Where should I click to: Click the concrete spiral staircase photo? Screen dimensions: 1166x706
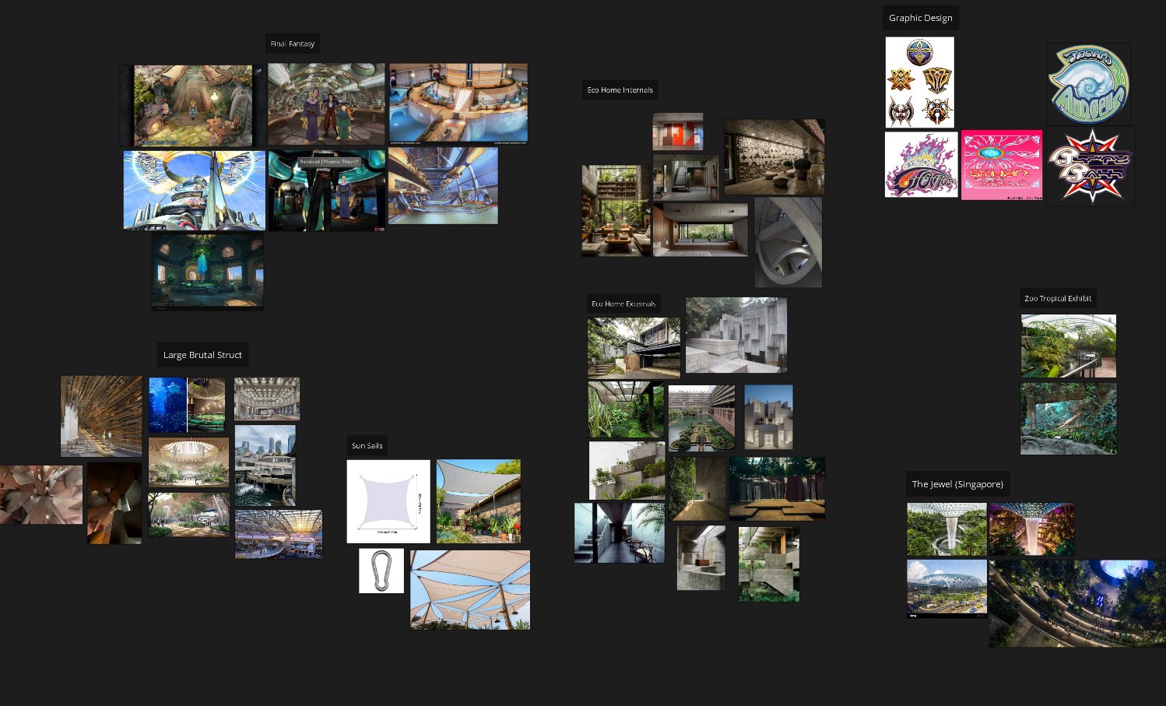pyautogui.click(x=788, y=242)
